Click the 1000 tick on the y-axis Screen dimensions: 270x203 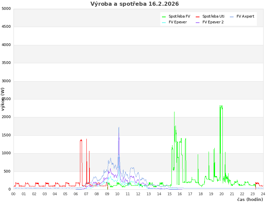(6, 153)
